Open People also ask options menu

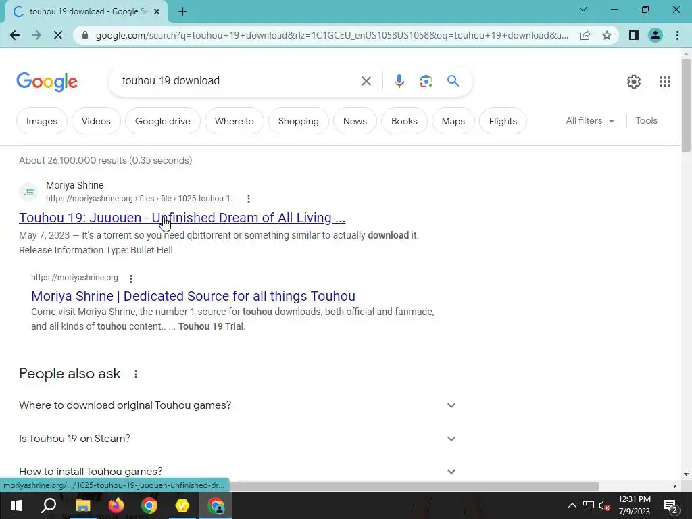[135, 374]
